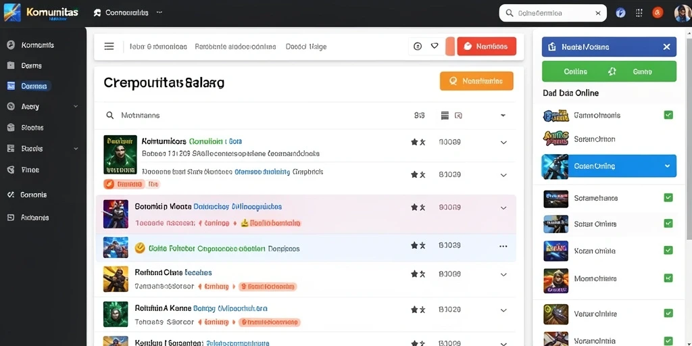692x346 pixels.
Task: Click the star rating in the Sotontiip Meate row
Action: 418,207
